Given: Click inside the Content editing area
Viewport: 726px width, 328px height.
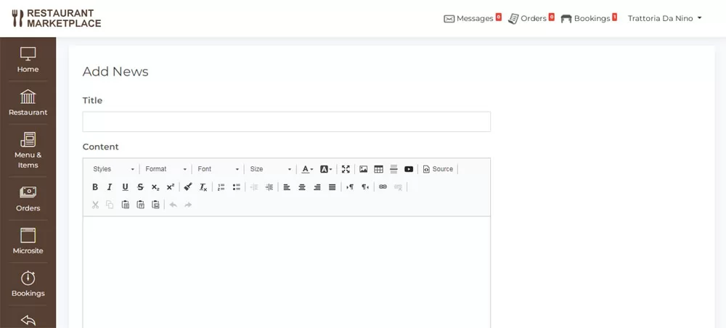Looking at the screenshot, I should coord(287,272).
